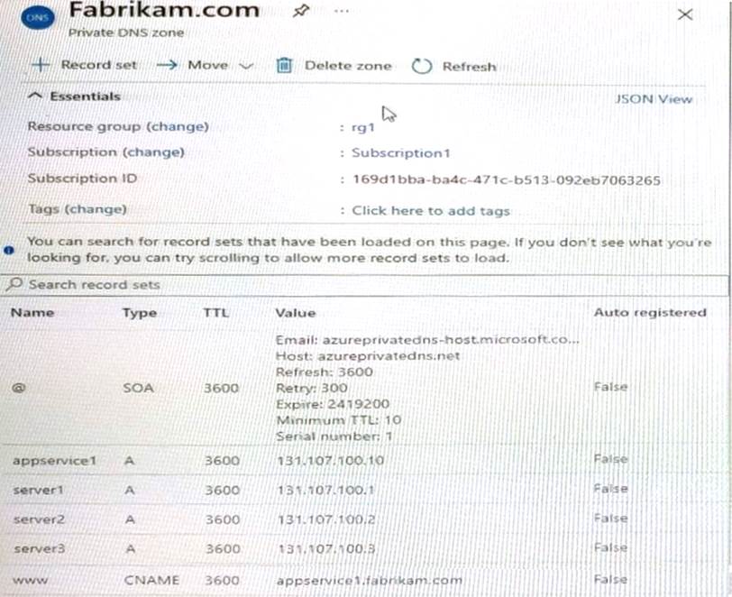Image resolution: width=732 pixels, height=597 pixels.
Task: Add a new Record set
Action: point(85,65)
